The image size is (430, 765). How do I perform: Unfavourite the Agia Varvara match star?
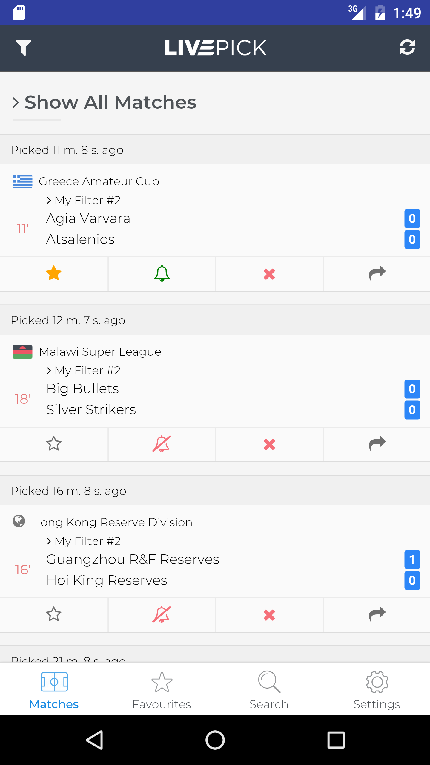pos(54,273)
